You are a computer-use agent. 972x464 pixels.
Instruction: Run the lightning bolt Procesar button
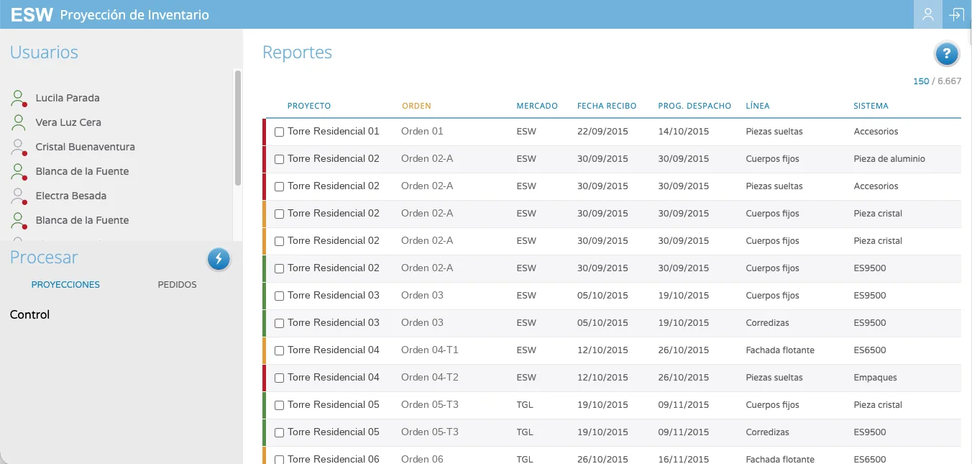coord(219,259)
